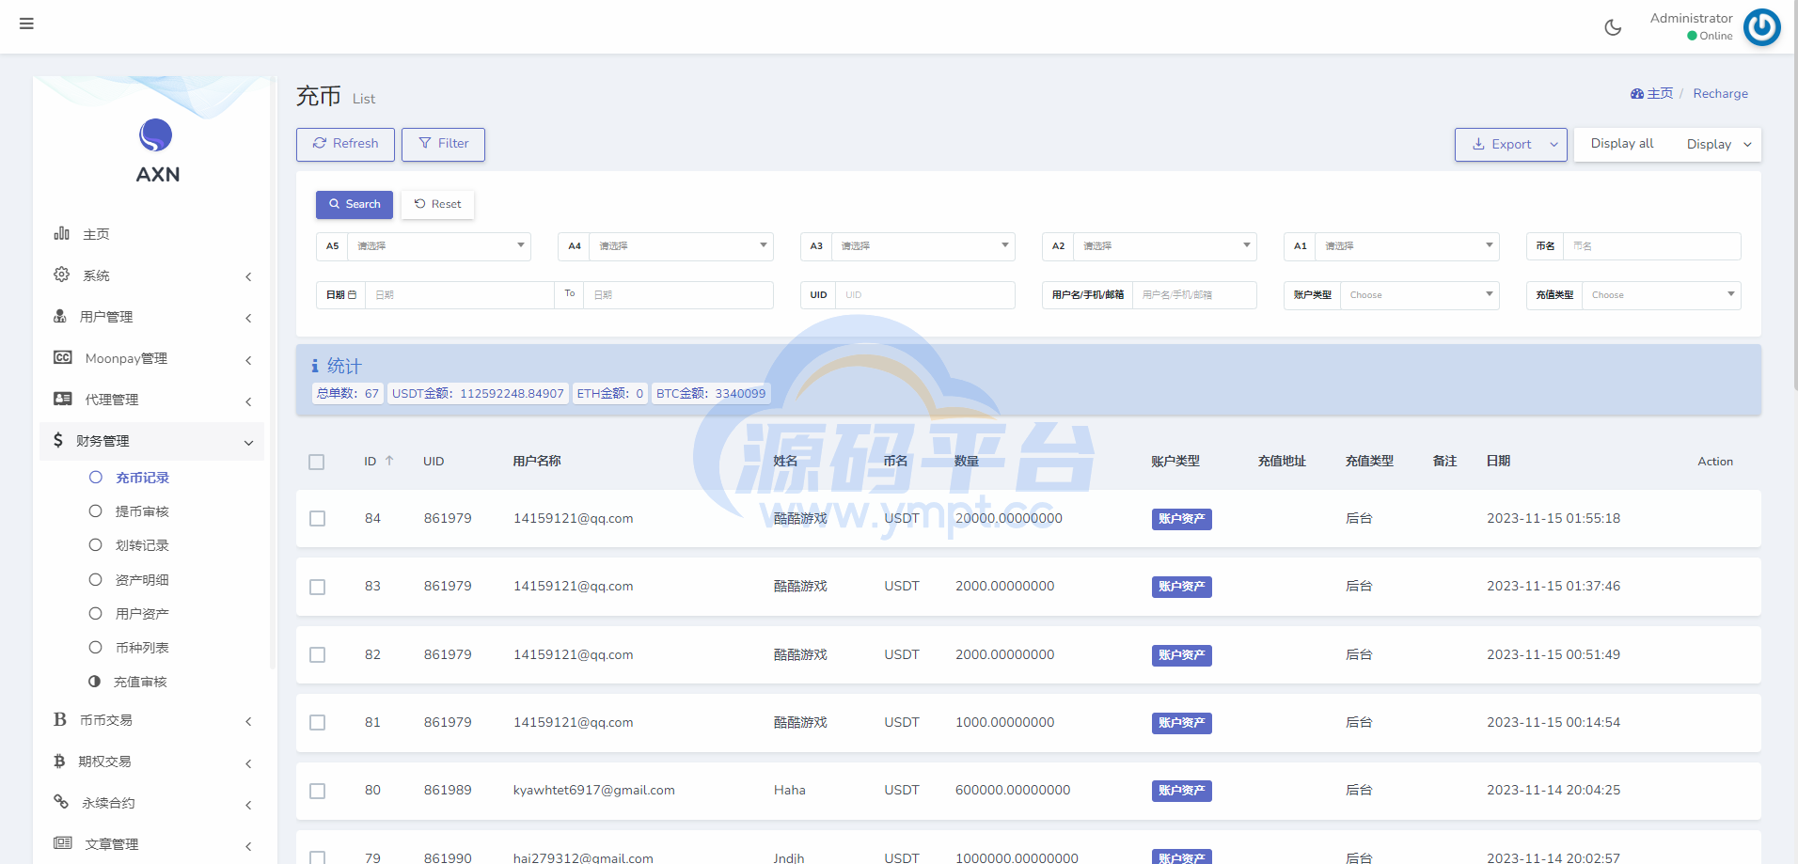
Task: Click the Moonpay管理 credit card icon
Action: (63, 357)
